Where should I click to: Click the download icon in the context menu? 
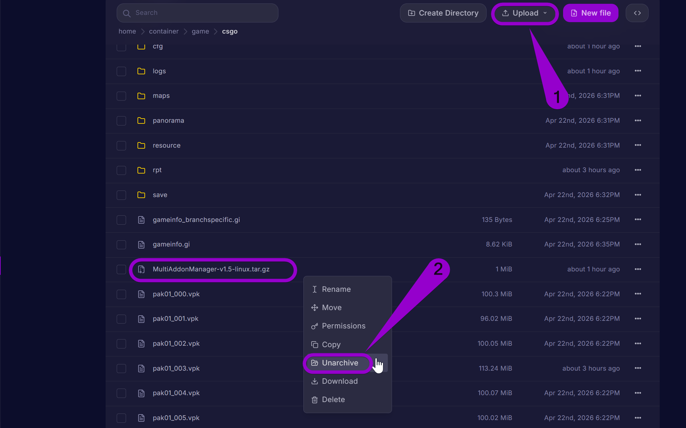[x=314, y=381]
